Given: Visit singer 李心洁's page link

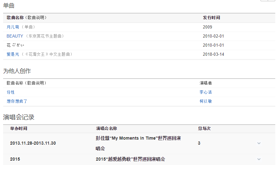Looking at the screenshot, I should tap(206, 92).
